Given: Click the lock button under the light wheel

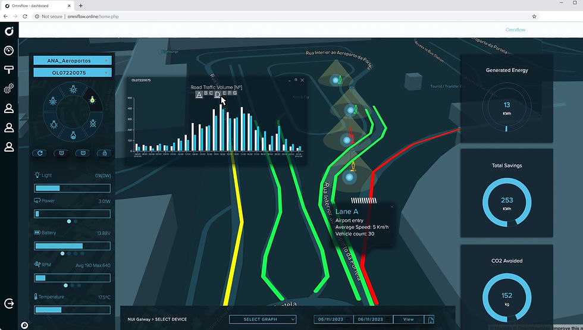Looking at the screenshot, I should pos(105,153).
